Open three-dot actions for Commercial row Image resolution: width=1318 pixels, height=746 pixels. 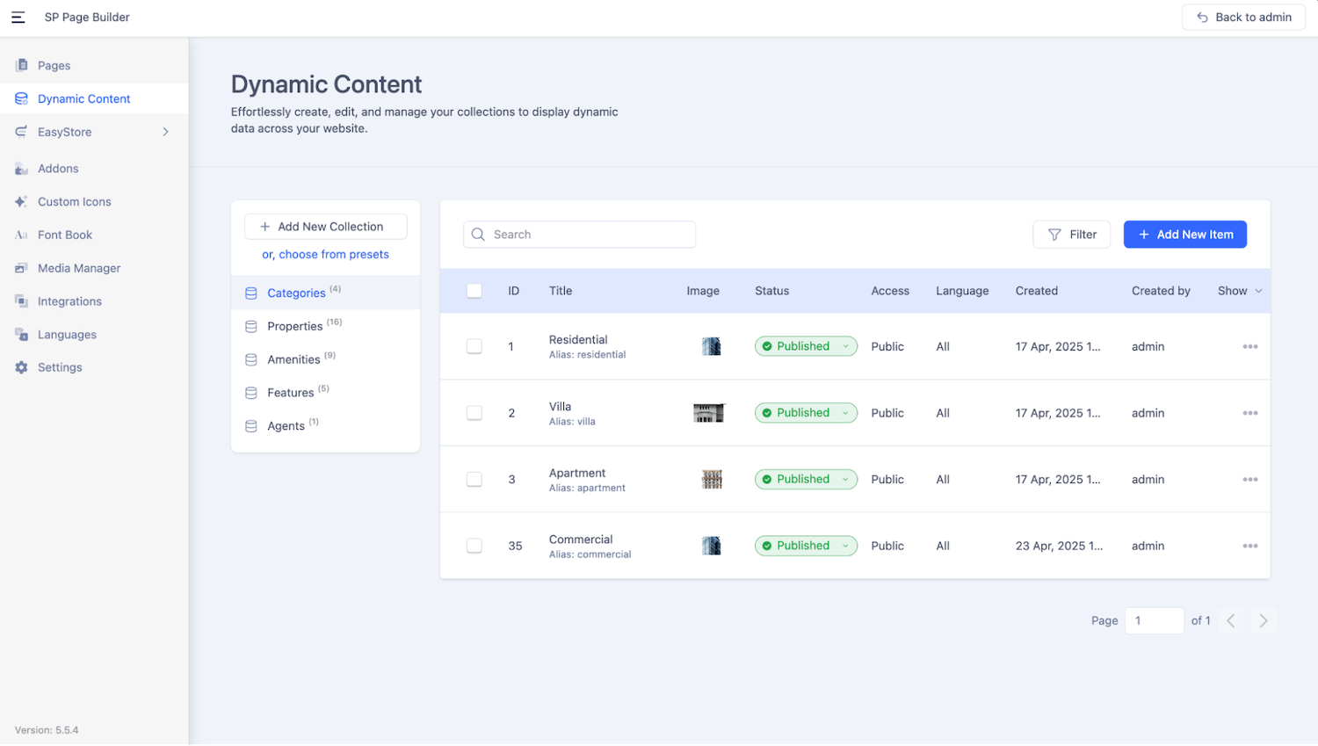[1249, 546]
